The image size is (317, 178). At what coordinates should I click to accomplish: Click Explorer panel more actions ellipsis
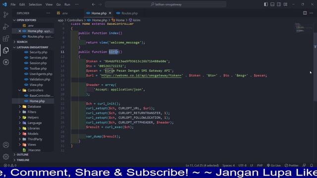click(48, 13)
